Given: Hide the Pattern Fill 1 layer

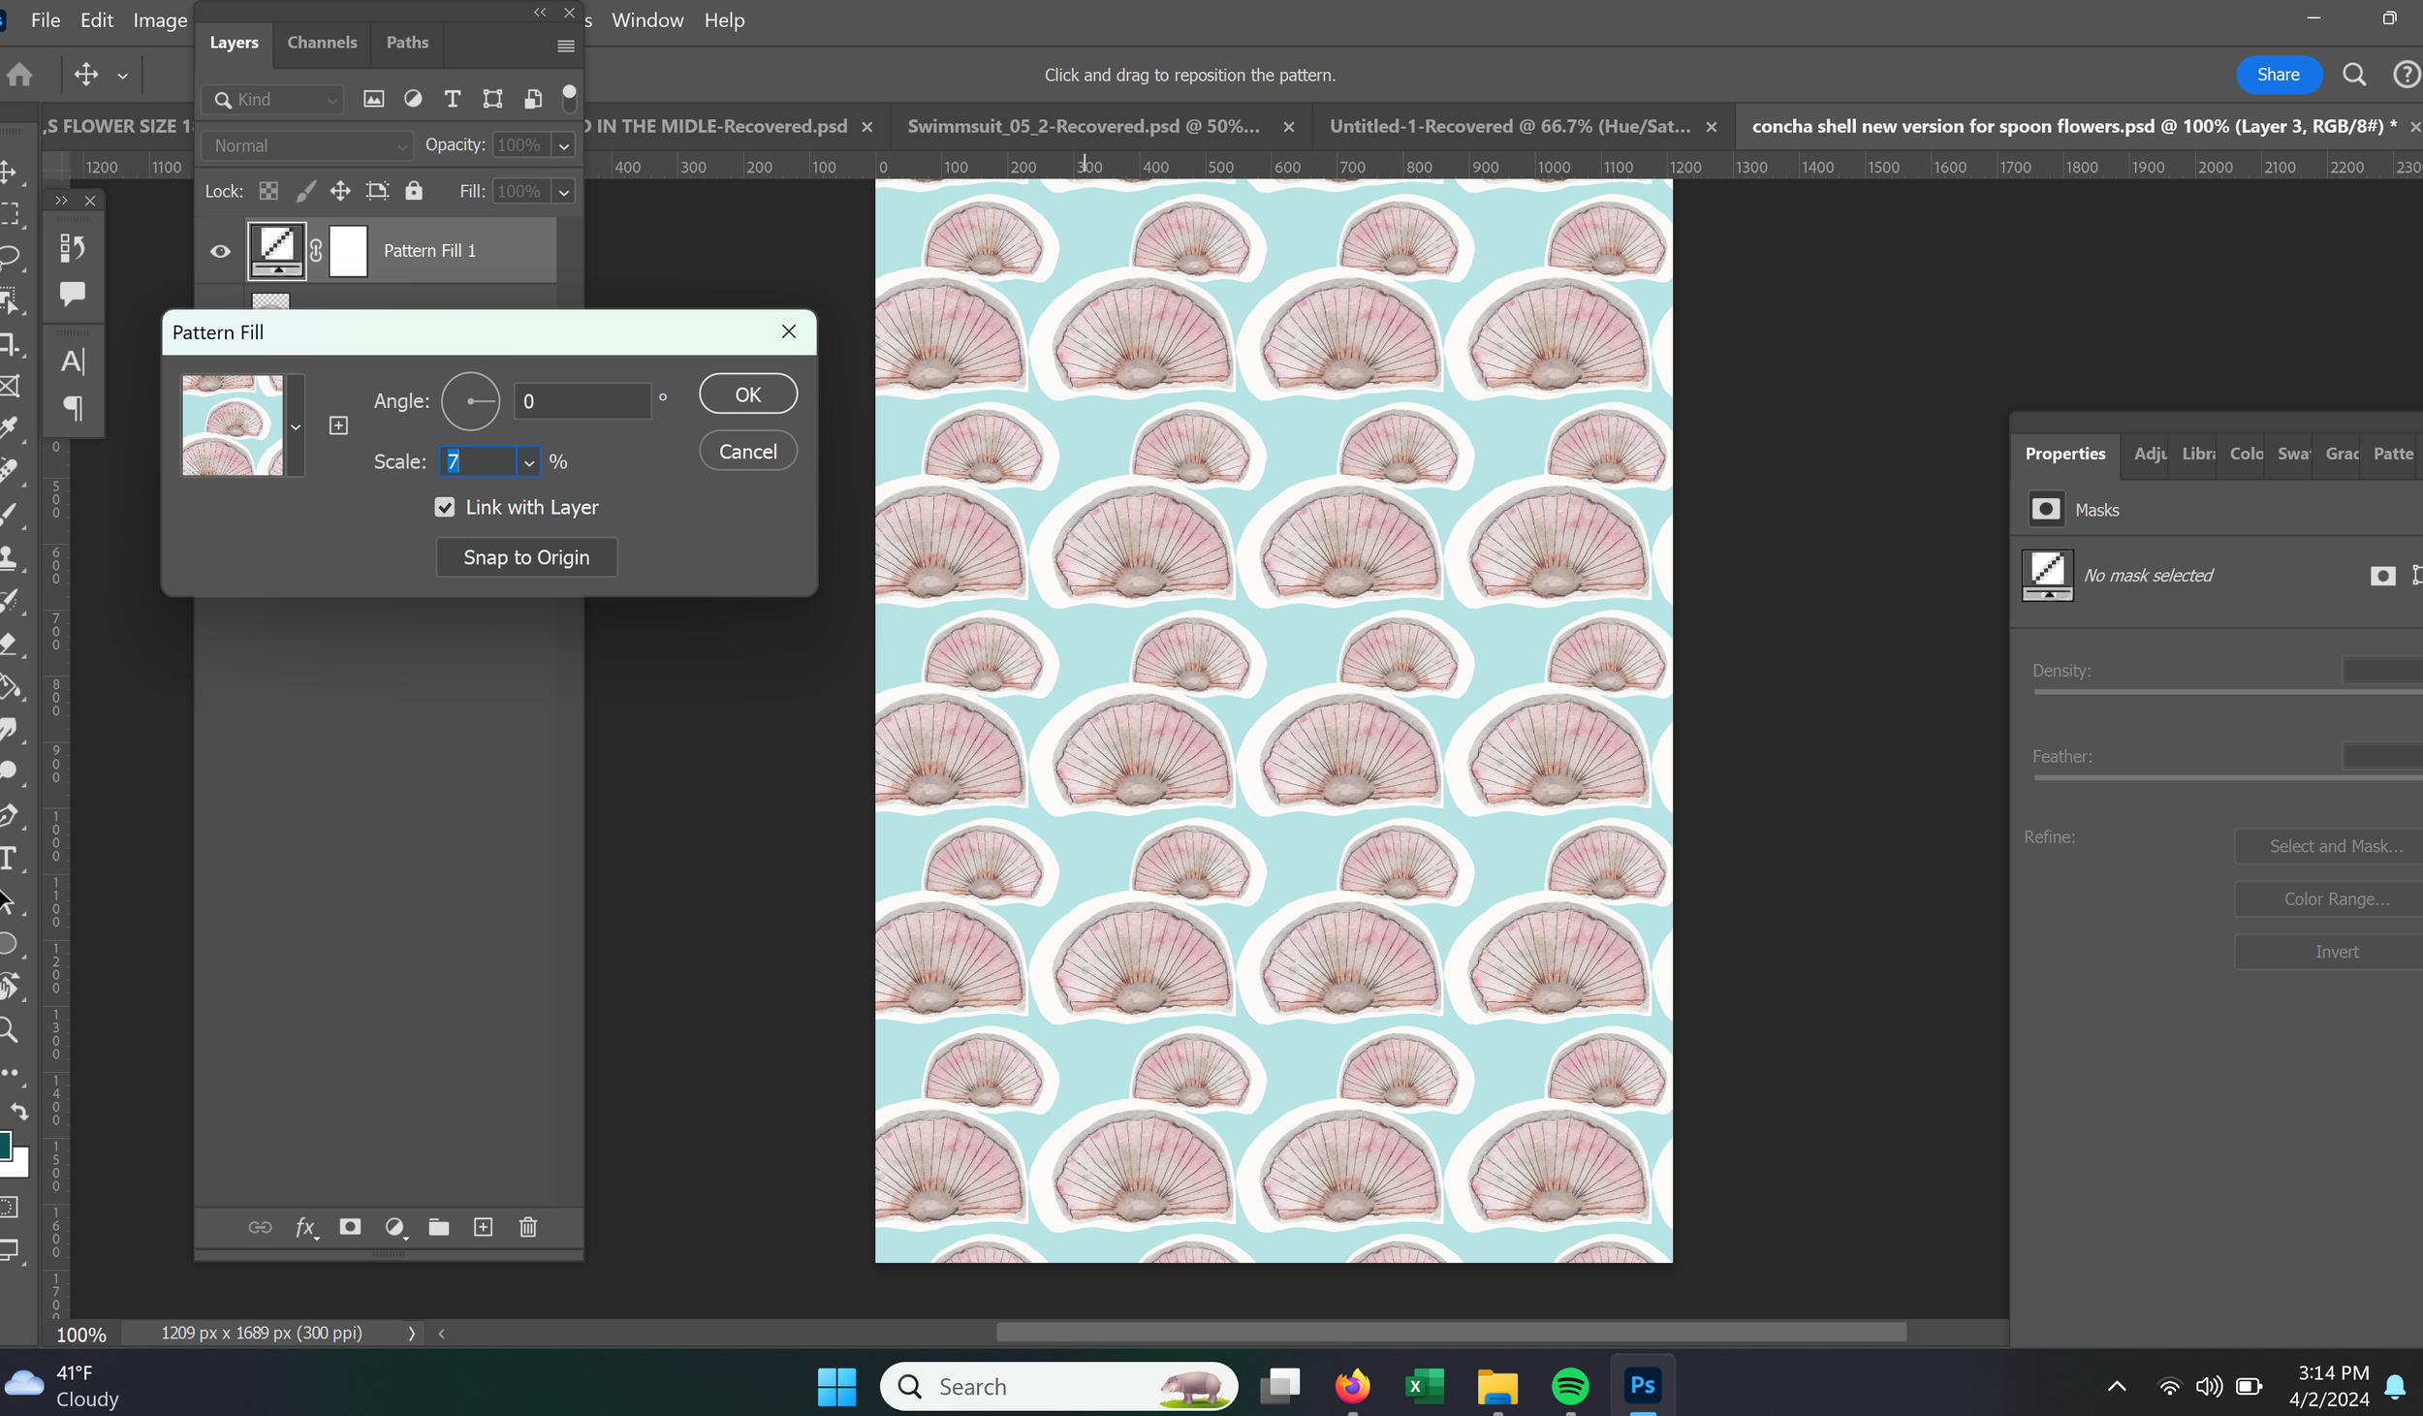Looking at the screenshot, I should [x=221, y=251].
